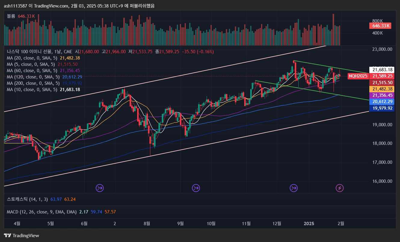
Task: Click the 23,000.00 label on price axis
Action: [x=381, y=49]
